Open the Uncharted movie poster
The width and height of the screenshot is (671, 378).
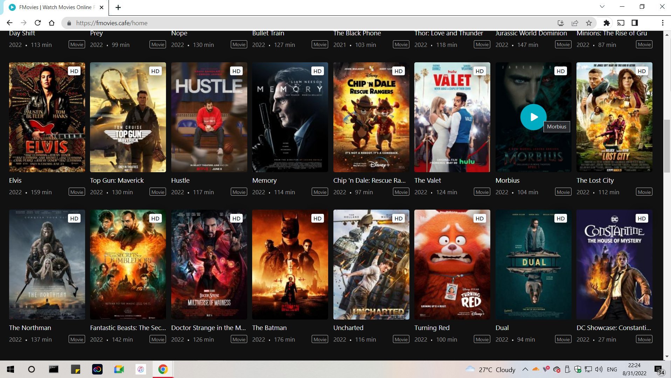point(371,265)
